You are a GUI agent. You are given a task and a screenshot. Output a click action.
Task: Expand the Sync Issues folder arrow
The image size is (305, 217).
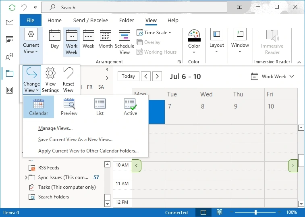coord(26,177)
